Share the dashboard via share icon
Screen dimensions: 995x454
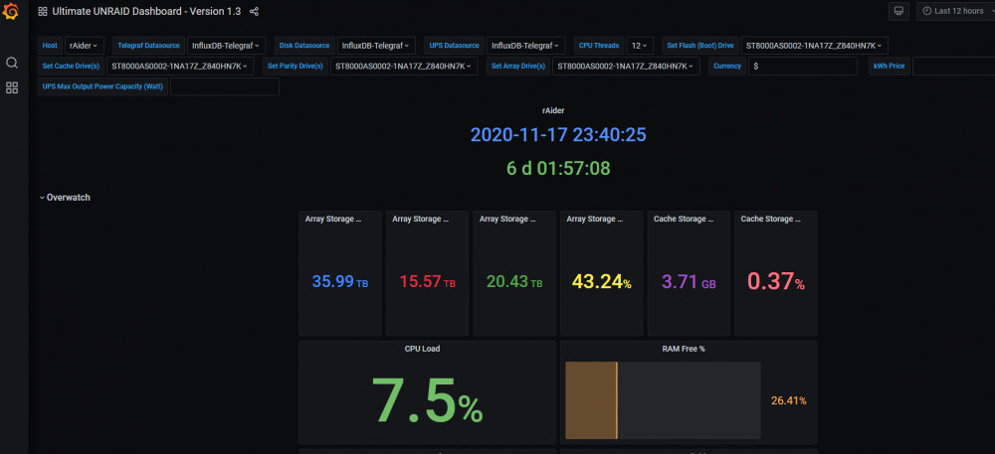click(254, 11)
